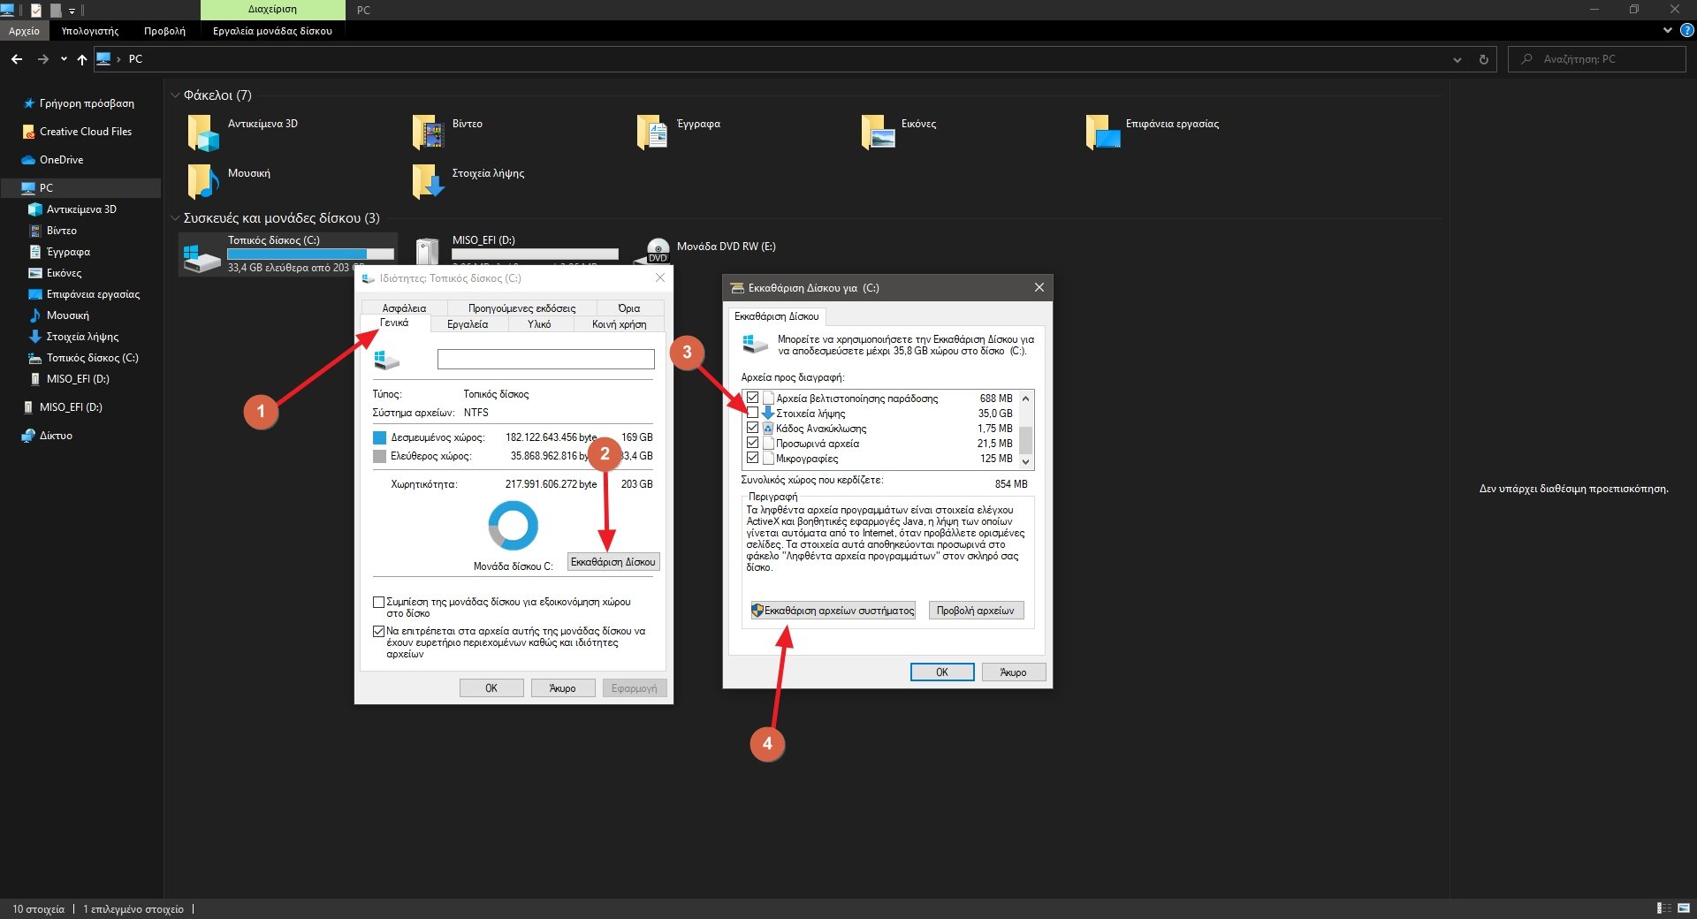Viewport: 1697px width, 919px height.
Task: Collapse the Φάκελοι (7) group
Action: point(175,95)
